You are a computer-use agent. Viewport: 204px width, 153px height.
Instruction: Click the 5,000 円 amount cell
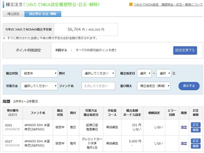point(132,143)
